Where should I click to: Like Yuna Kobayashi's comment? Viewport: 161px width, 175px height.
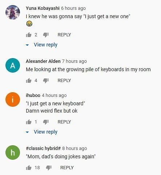click(29, 35)
